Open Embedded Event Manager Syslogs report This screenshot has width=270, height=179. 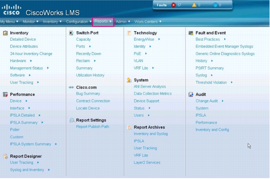pos(224,47)
